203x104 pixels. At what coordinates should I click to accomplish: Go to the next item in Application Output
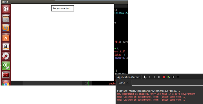[154, 77]
